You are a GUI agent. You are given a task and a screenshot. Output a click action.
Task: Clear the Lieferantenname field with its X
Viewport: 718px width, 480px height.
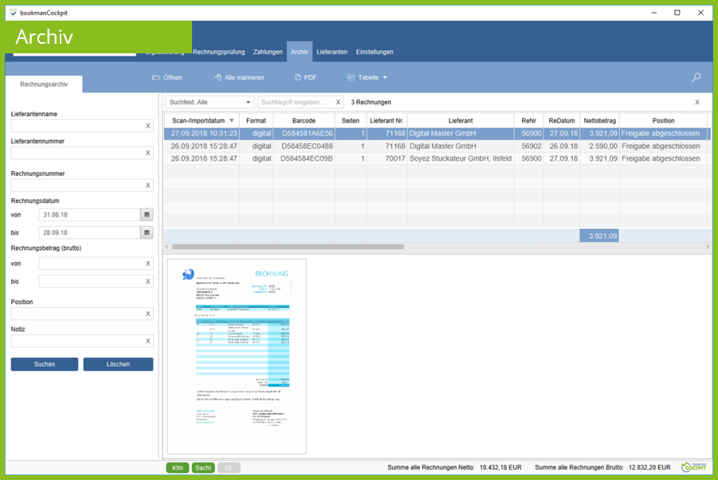[147, 126]
